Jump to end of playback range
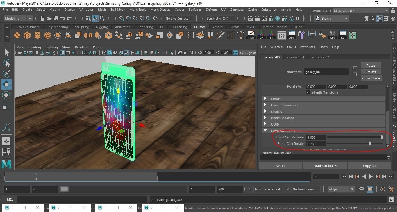Image resolution: width=397 pixels, height=212 pixels. point(391,177)
